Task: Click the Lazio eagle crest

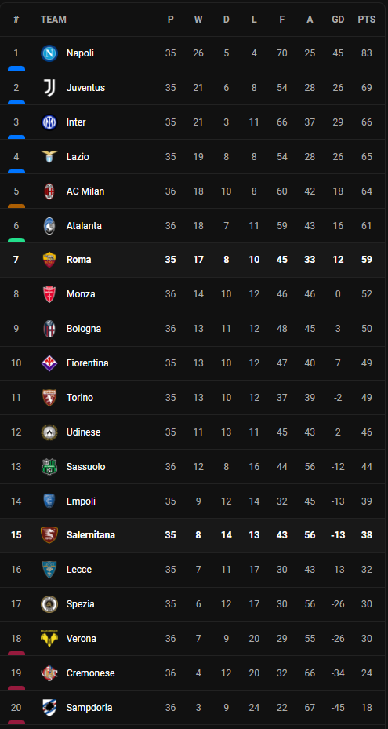Action: (49, 157)
